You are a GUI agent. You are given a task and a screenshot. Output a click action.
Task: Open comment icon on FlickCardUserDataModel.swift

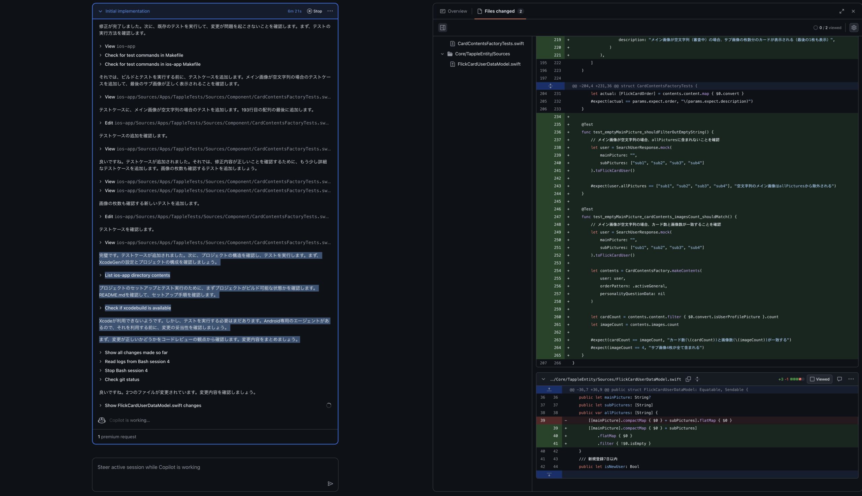coord(839,379)
